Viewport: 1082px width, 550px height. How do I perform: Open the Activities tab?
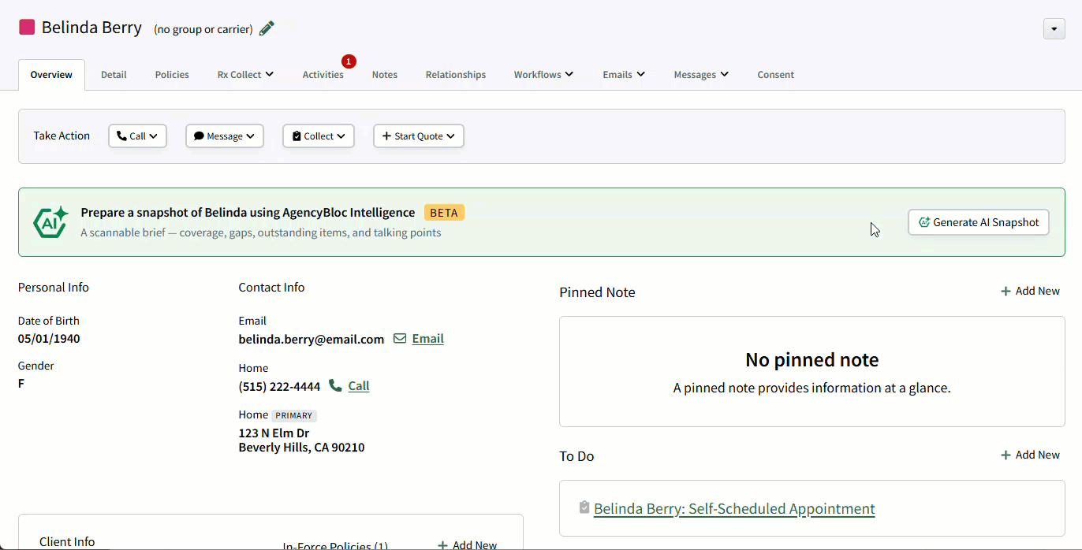tap(323, 75)
